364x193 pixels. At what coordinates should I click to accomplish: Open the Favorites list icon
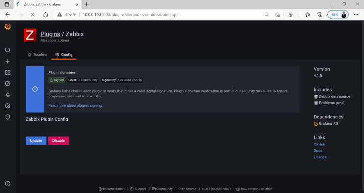coord(308,15)
